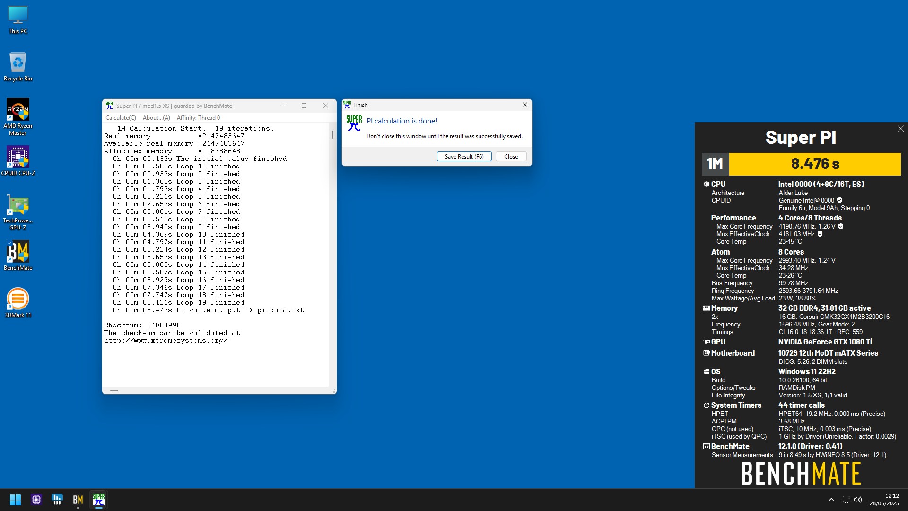Click the System Timers clock icon
Screen dimensions: 908x511
[706, 405]
